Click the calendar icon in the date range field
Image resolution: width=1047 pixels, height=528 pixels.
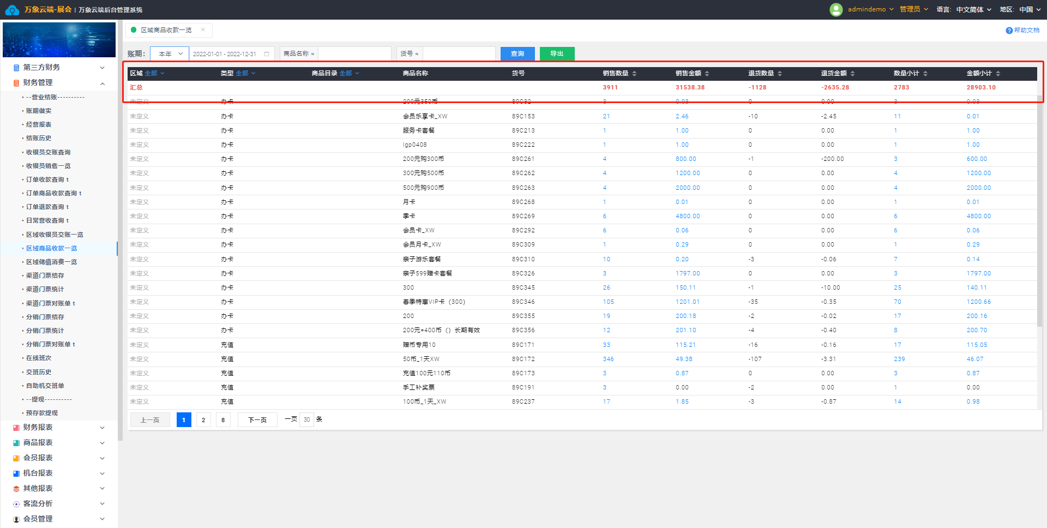point(267,54)
